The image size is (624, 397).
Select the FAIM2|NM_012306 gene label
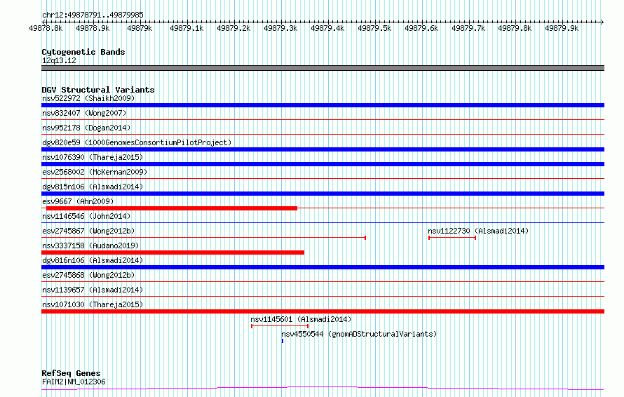pos(74,382)
